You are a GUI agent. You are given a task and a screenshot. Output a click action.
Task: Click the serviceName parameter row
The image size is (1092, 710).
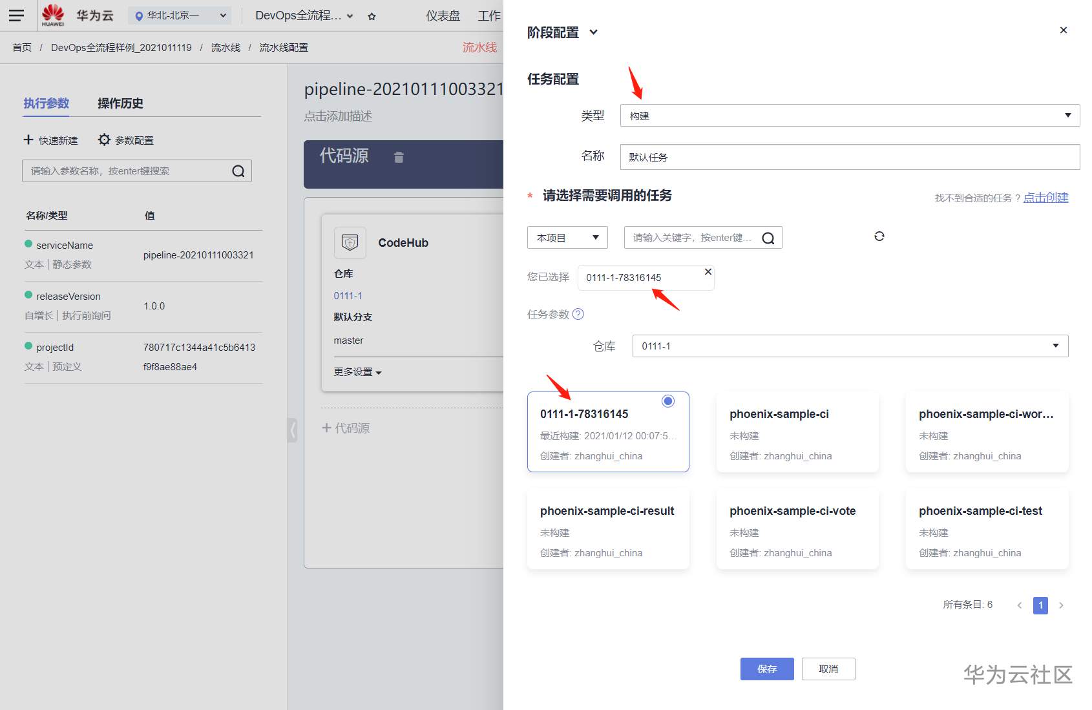(143, 255)
